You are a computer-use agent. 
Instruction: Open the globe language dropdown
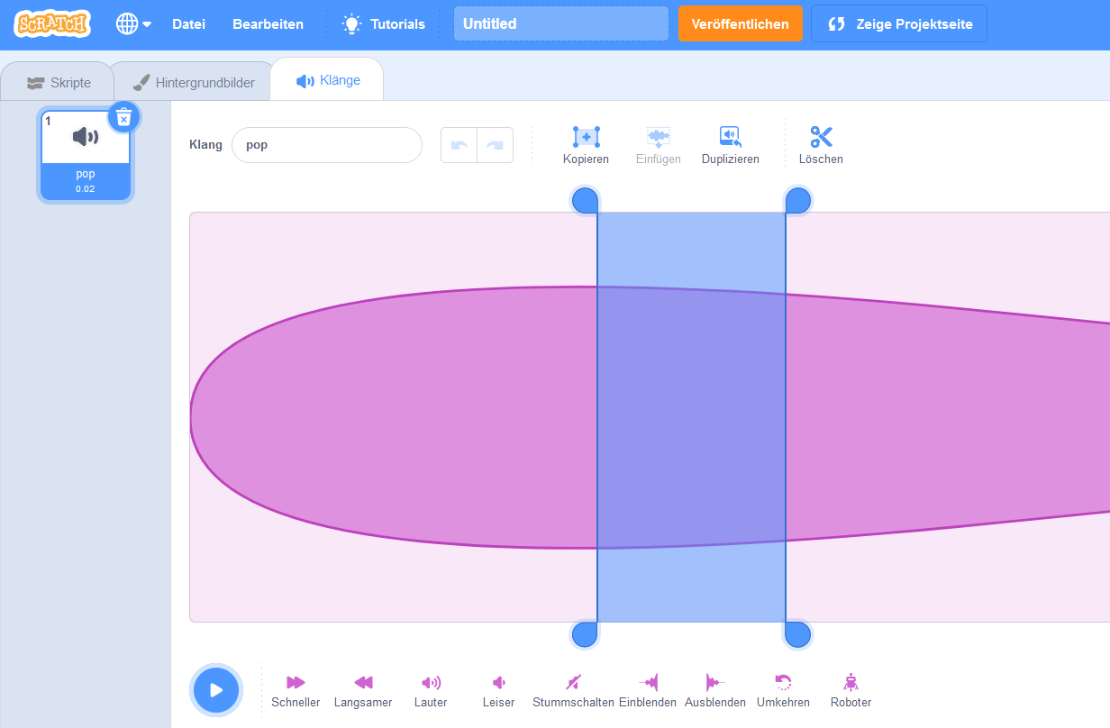tap(132, 24)
